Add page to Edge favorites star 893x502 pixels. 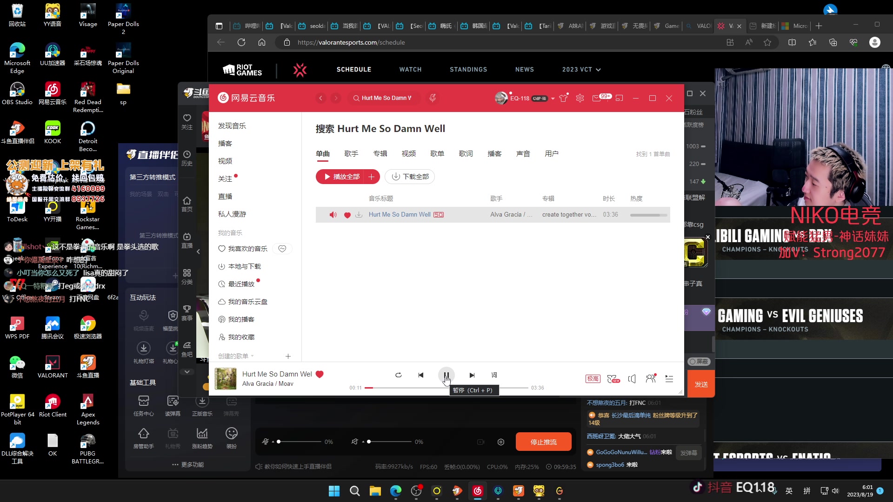[767, 42]
